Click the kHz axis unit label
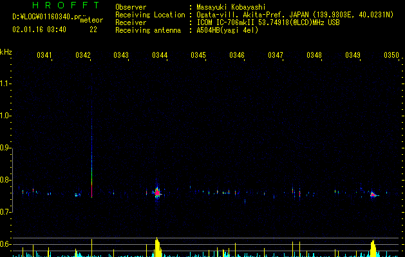The image size is (405, 257). coord(6,52)
